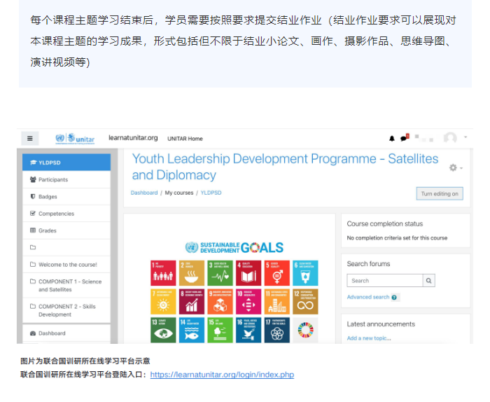Go to UNITAR Home
490x402 pixels.
point(185,139)
